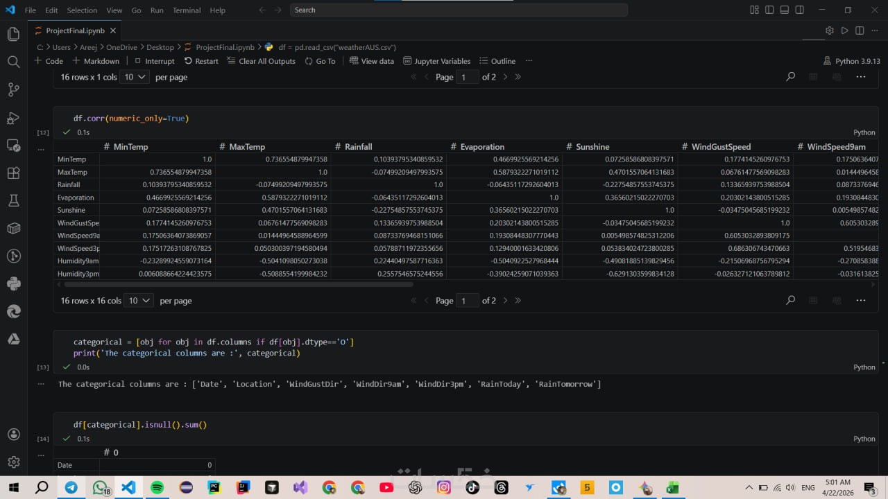Click page number field in 16 x 1 table
888x499 pixels.
point(468,77)
